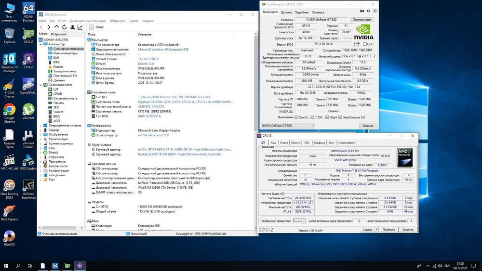Image resolution: width=482 pixels, height=271 pixels.
Task: Open the µTorrent desktop shortcut
Action: (x=28, y=111)
